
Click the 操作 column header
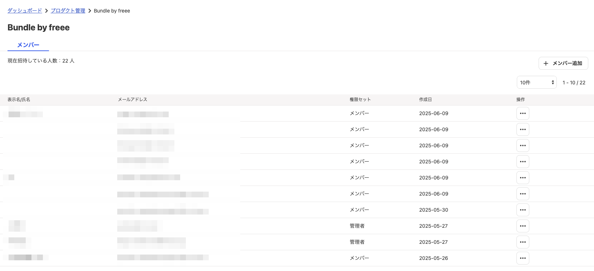tap(520, 100)
